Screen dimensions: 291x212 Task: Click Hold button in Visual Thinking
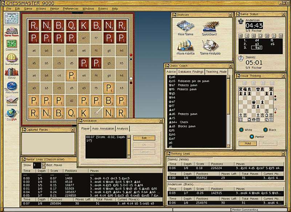pos(248,144)
